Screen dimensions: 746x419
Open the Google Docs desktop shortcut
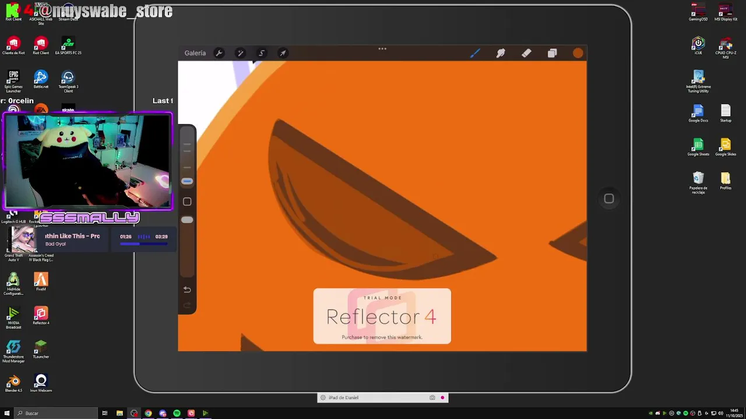pos(698,113)
